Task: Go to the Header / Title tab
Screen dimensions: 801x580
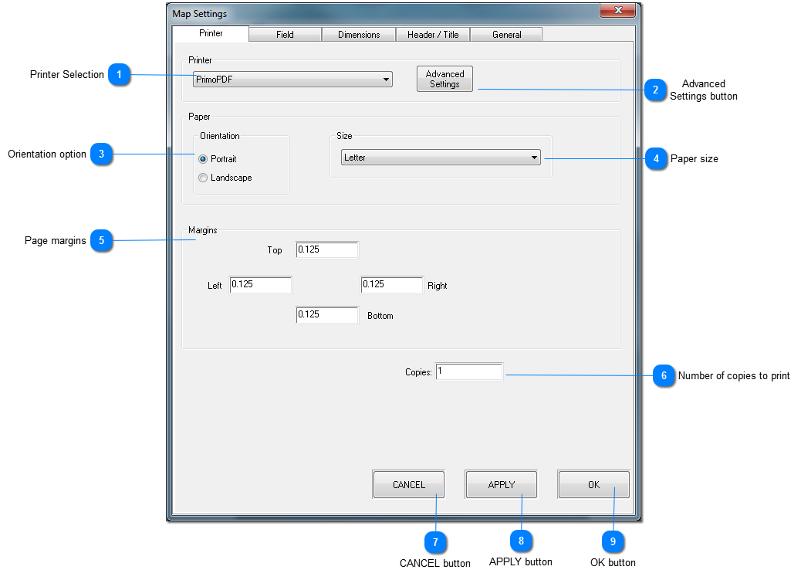Action: point(433,35)
